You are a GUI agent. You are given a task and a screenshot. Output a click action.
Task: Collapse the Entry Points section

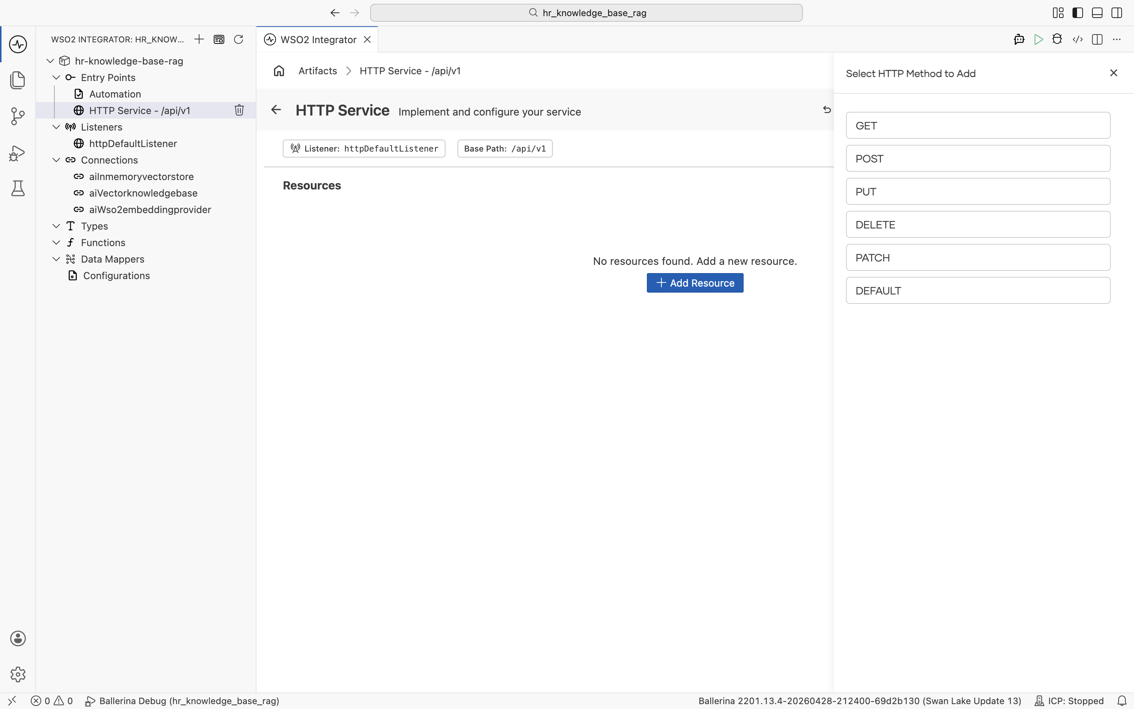pyautogui.click(x=56, y=77)
